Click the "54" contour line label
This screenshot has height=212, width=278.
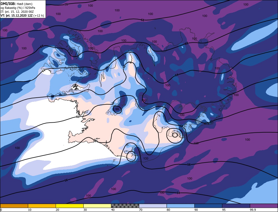(x=178, y=193)
